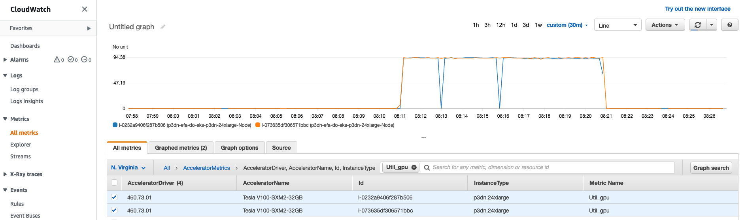This screenshot has width=746, height=220.
Task: Click the orange legend swatch for i-073635df306571bbc
Action: click(x=258, y=125)
